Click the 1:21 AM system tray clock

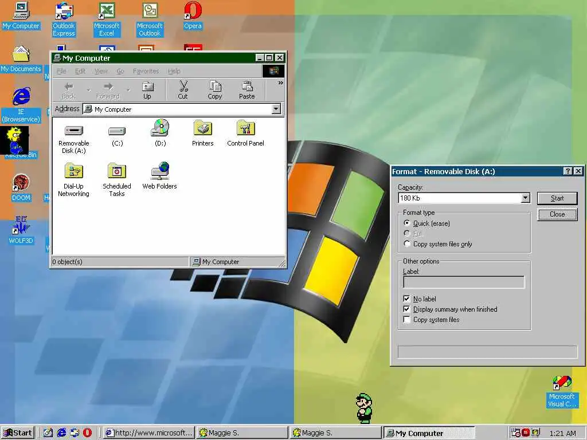[563, 433]
